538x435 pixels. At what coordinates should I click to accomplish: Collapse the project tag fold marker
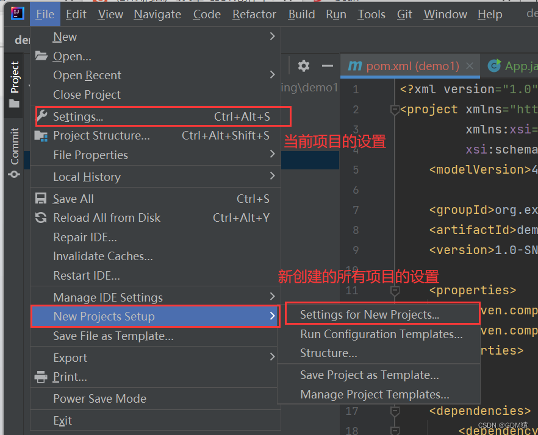395,110
